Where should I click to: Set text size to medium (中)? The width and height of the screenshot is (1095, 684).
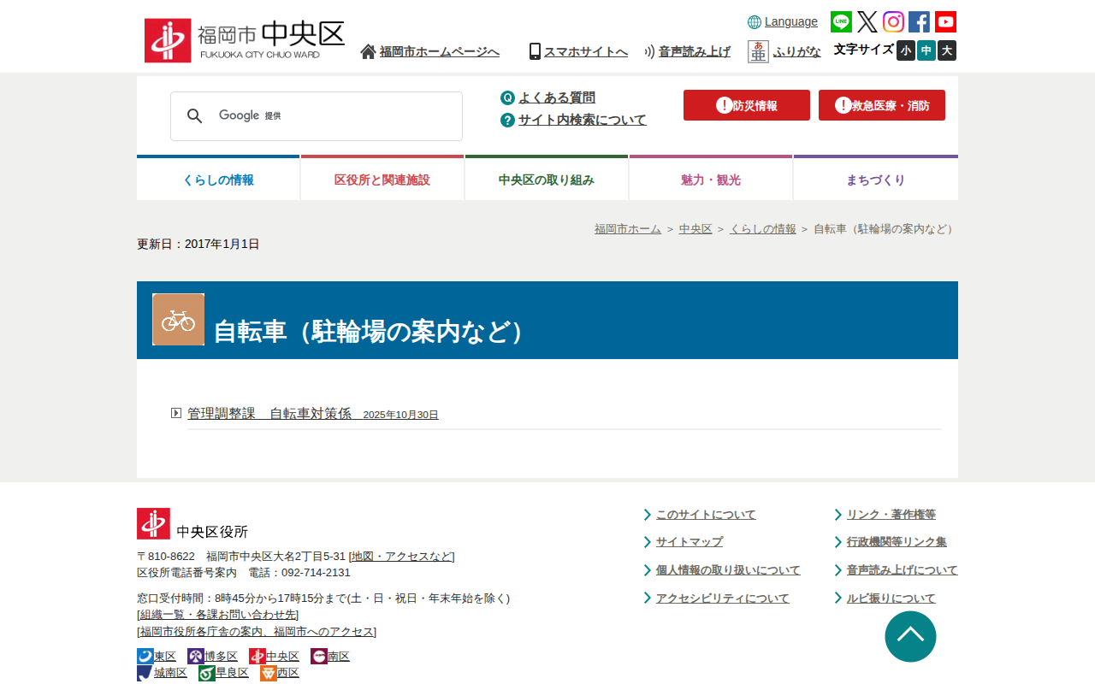point(926,50)
